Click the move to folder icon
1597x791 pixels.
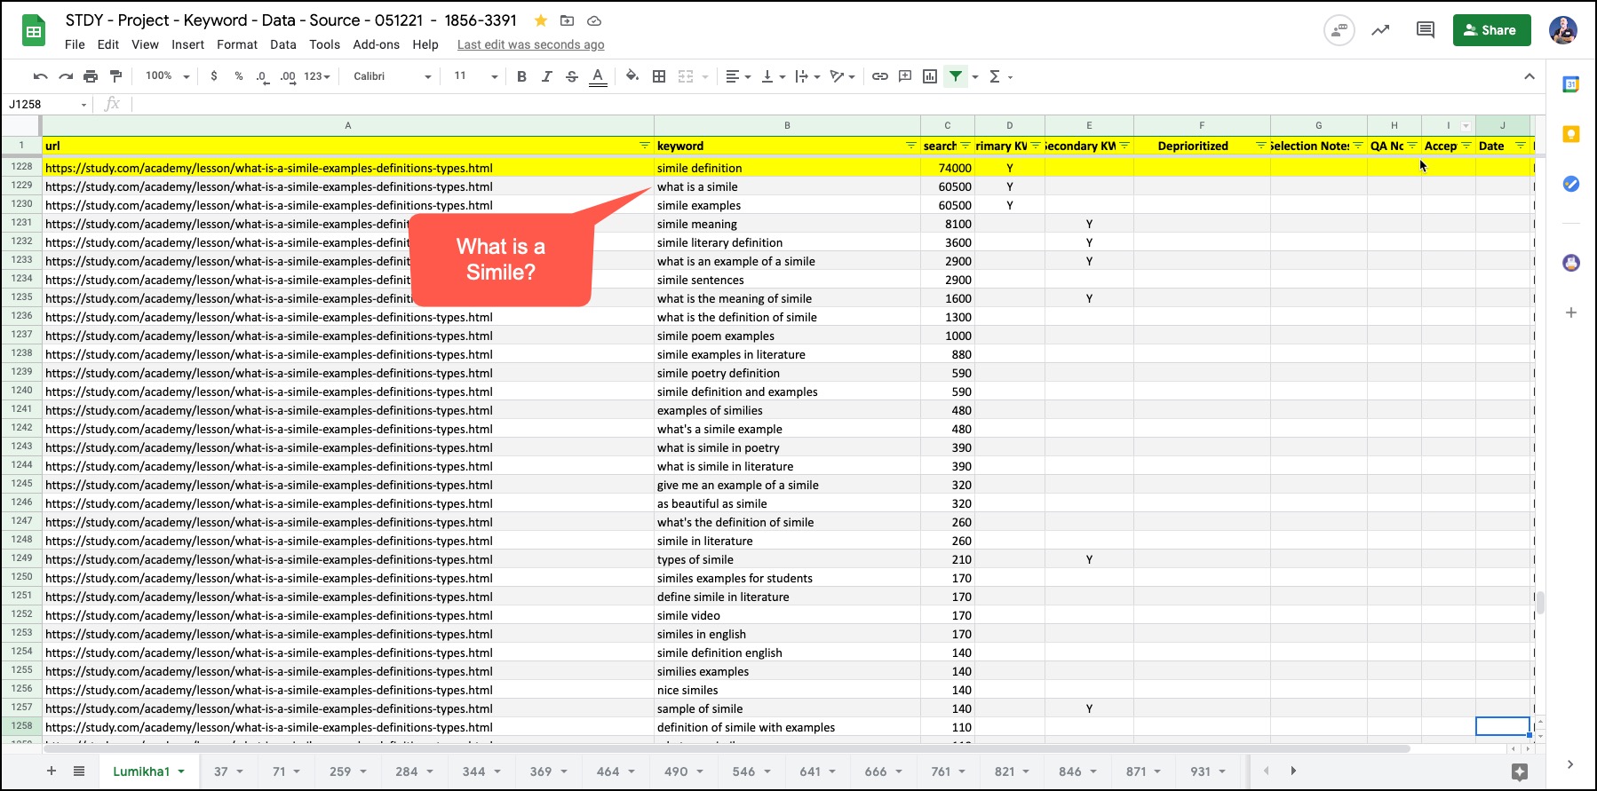[x=567, y=20]
